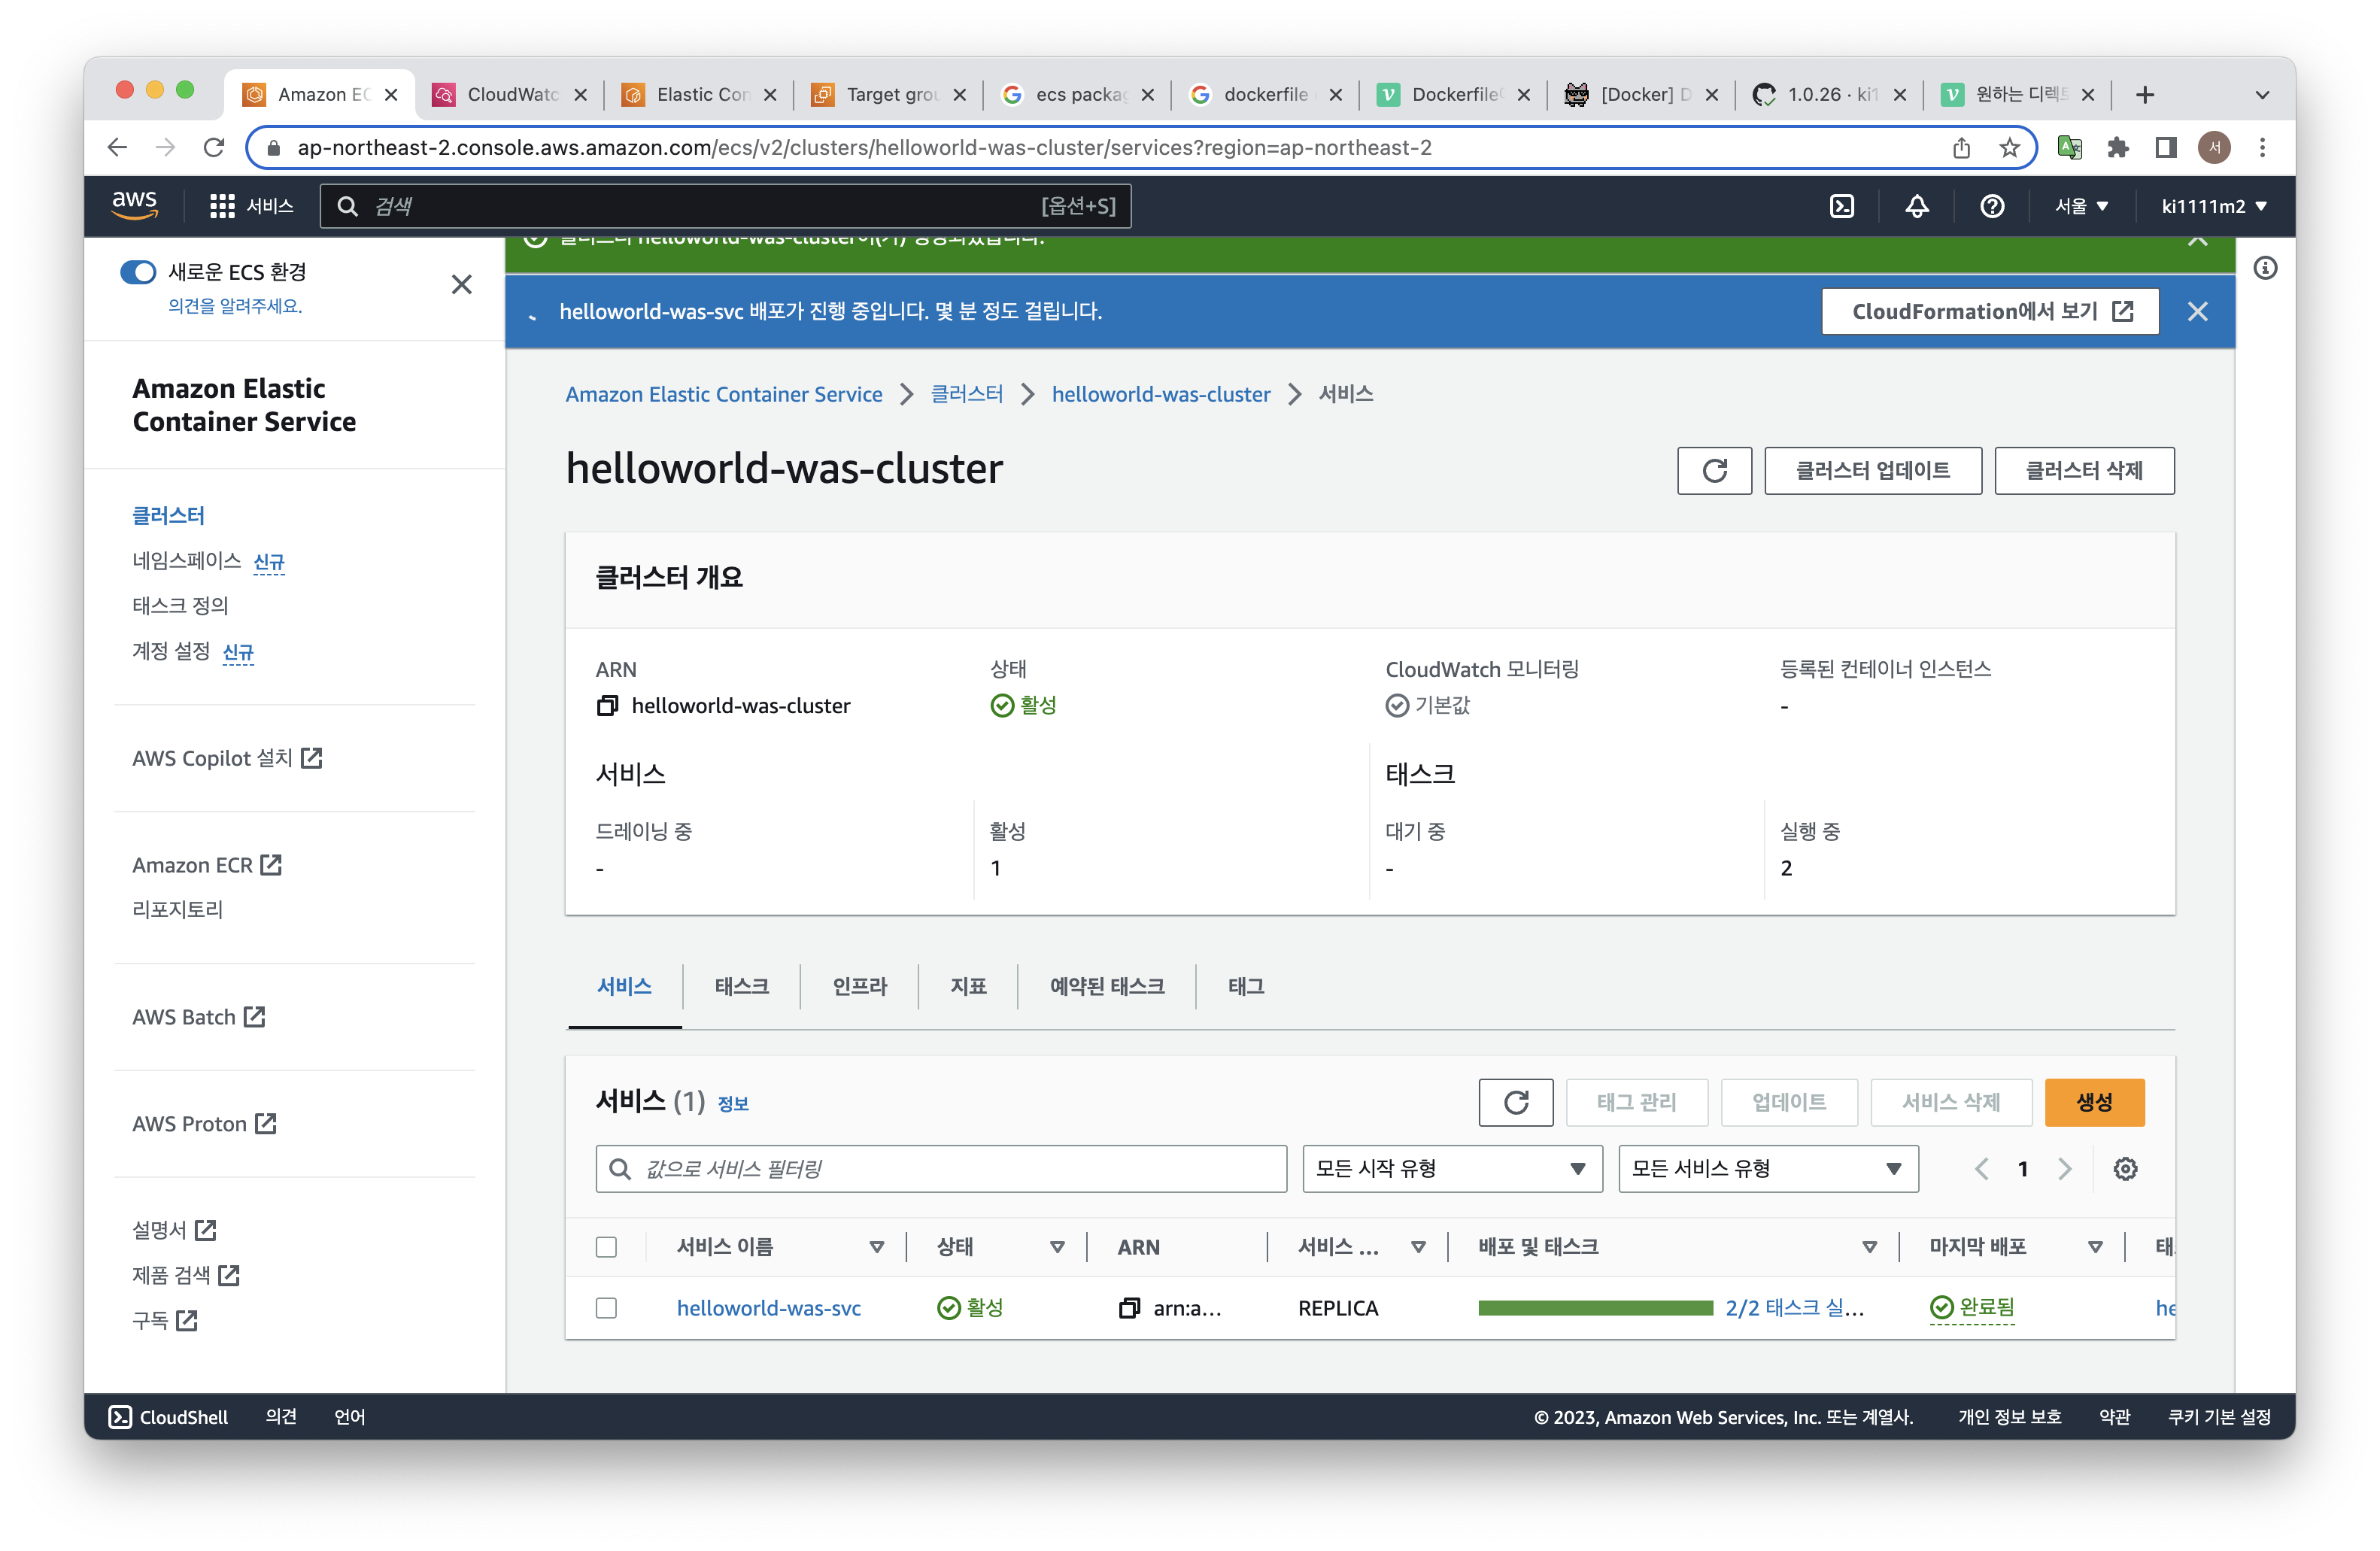Refresh the services table list
Image resolution: width=2380 pixels, height=1551 pixels.
coord(1515,1102)
